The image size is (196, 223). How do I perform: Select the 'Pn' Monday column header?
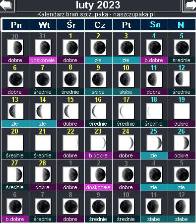[16, 25]
